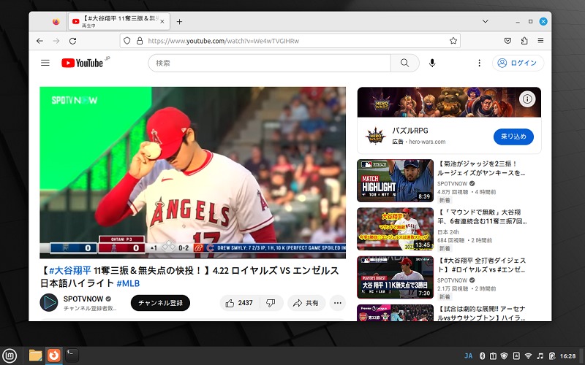Open the Bluetooth tray icon
The width and height of the screenshot is (585, 365).
[482, 356]
